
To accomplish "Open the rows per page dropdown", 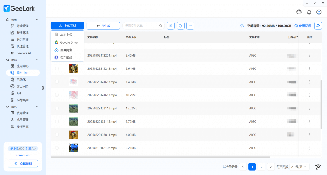I will pyautogui.click(x=300, y=167).
